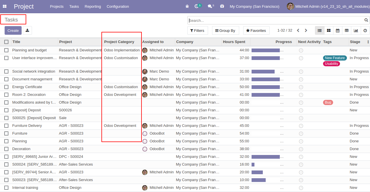Screen dimensions: 370x192
Task: Click the Project app title
Action: coord(24,6)
